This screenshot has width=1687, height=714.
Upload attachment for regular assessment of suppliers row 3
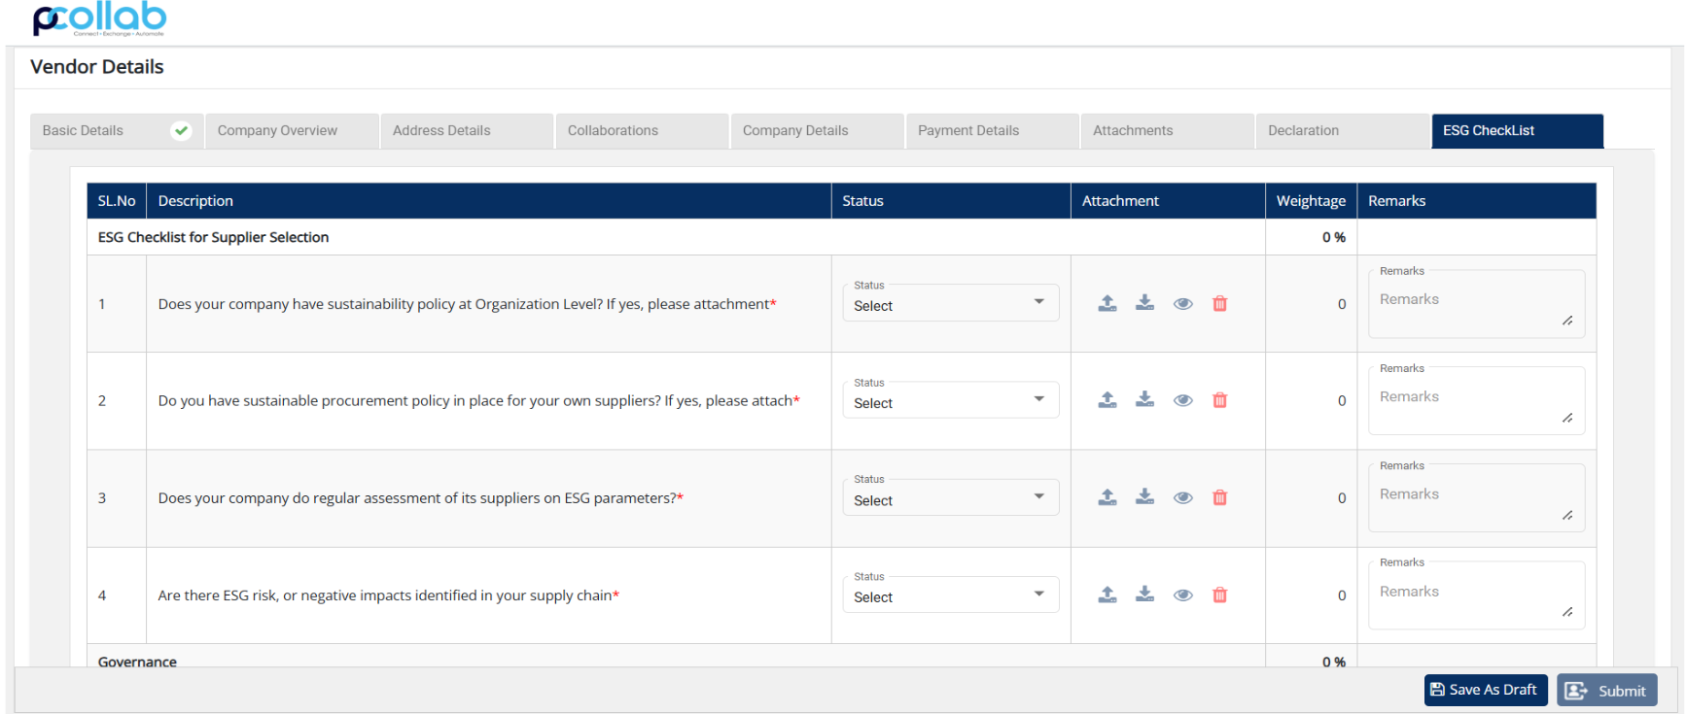tap(1107, 497)
